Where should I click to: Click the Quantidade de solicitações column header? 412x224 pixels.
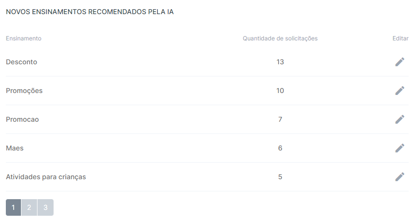click(x=280, y=38)
